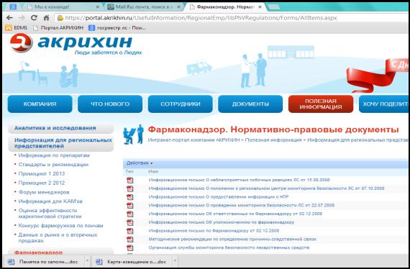Open letter О предоставлении информации о НПР

(219, 196)
